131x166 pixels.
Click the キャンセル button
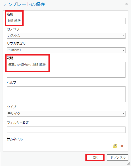pos(118,158)
